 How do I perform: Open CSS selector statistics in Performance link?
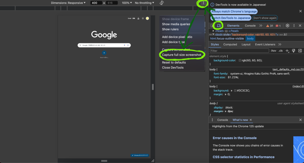click(243, 157)
